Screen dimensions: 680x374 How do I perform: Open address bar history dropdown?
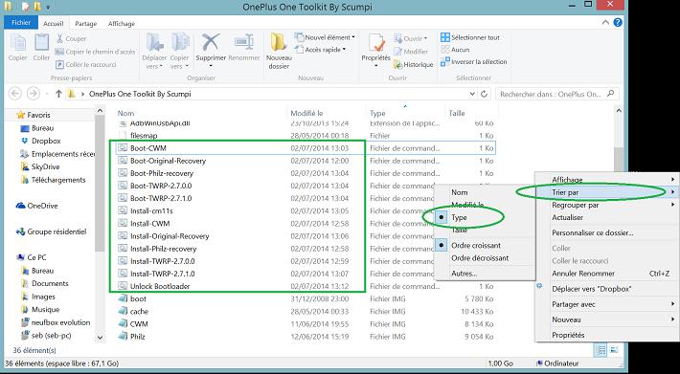tap(473, 94)
